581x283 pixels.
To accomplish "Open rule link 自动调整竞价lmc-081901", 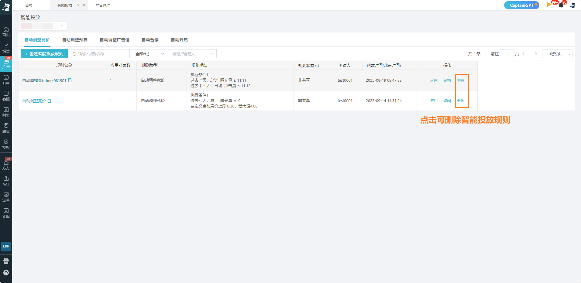I will [44, 80].
